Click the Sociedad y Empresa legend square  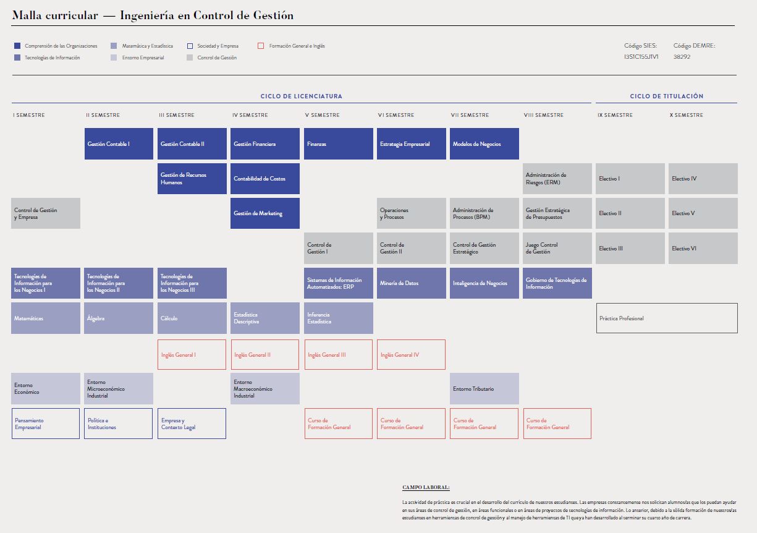coord(190,46)
